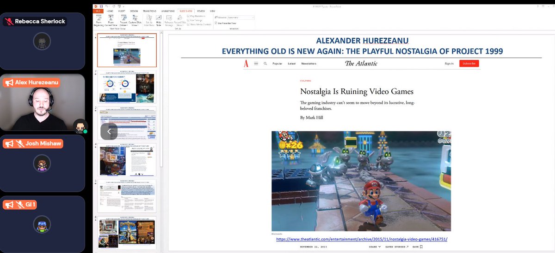Click the headline Nostalgia Is Ruining Video Games
555x253 pixels.
point(357,91)
